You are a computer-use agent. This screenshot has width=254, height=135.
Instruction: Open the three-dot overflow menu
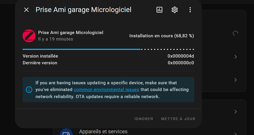[190, 10]
